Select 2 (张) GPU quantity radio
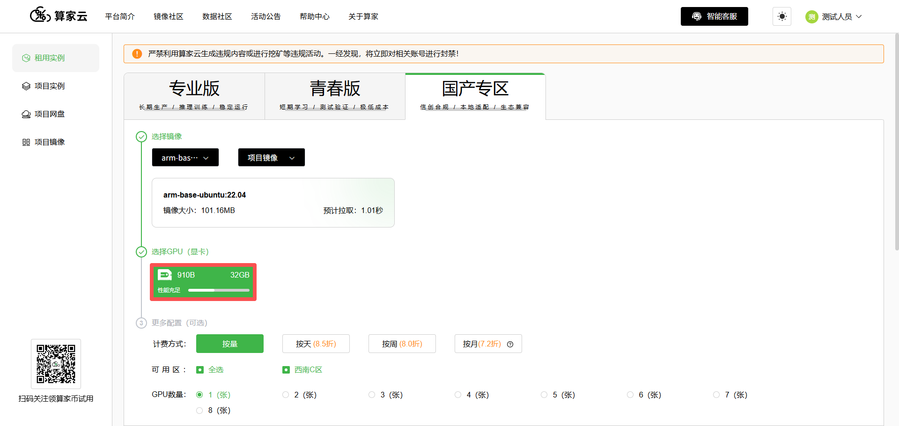The height and width of the screenshot is (426, 899). (286, 395)
